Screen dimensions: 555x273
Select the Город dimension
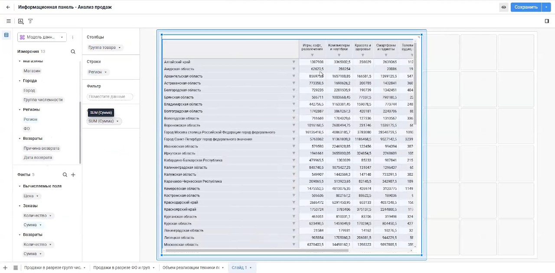point(29,90)
